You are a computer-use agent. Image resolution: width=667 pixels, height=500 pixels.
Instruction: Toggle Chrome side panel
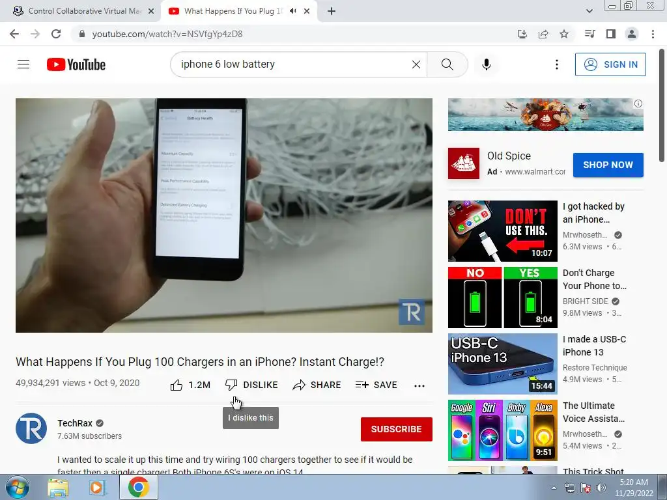[611, 34]
